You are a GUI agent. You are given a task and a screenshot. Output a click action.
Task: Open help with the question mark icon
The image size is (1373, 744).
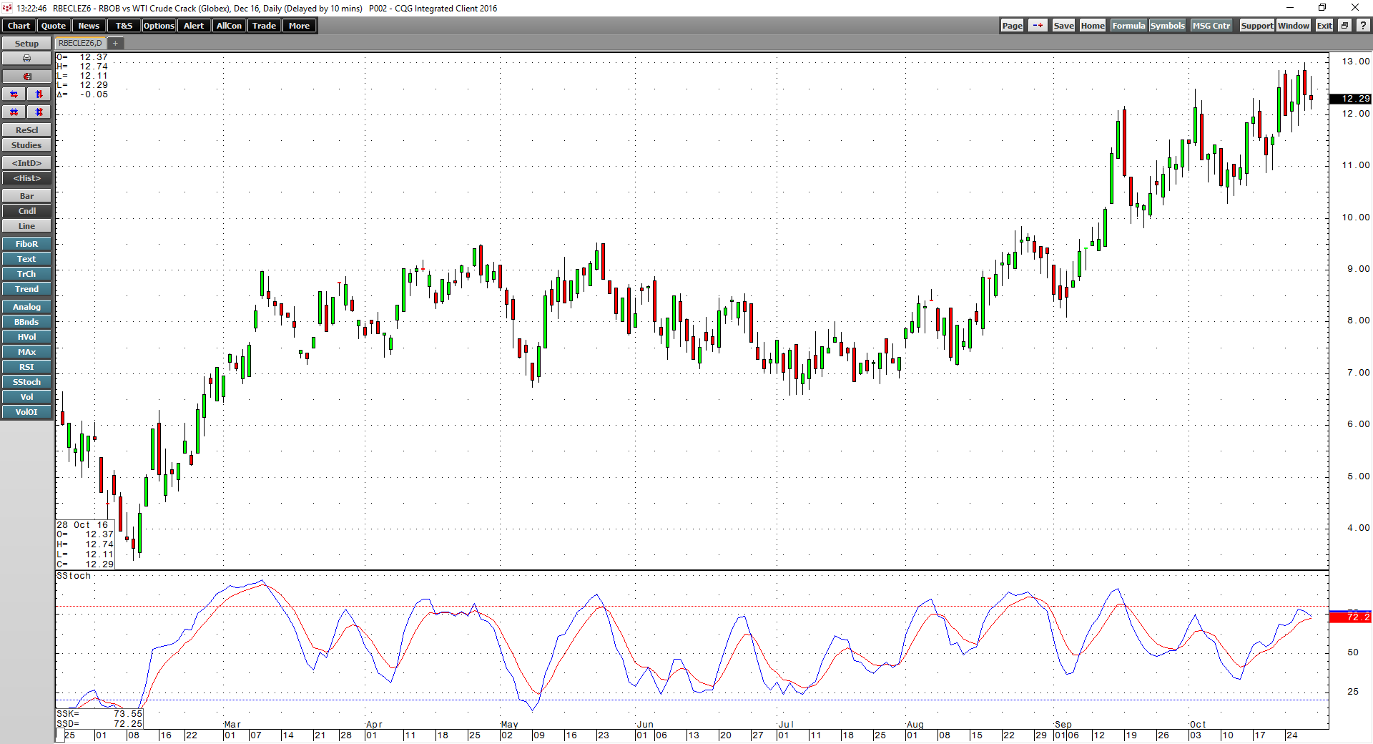[x=1363, y=26]
